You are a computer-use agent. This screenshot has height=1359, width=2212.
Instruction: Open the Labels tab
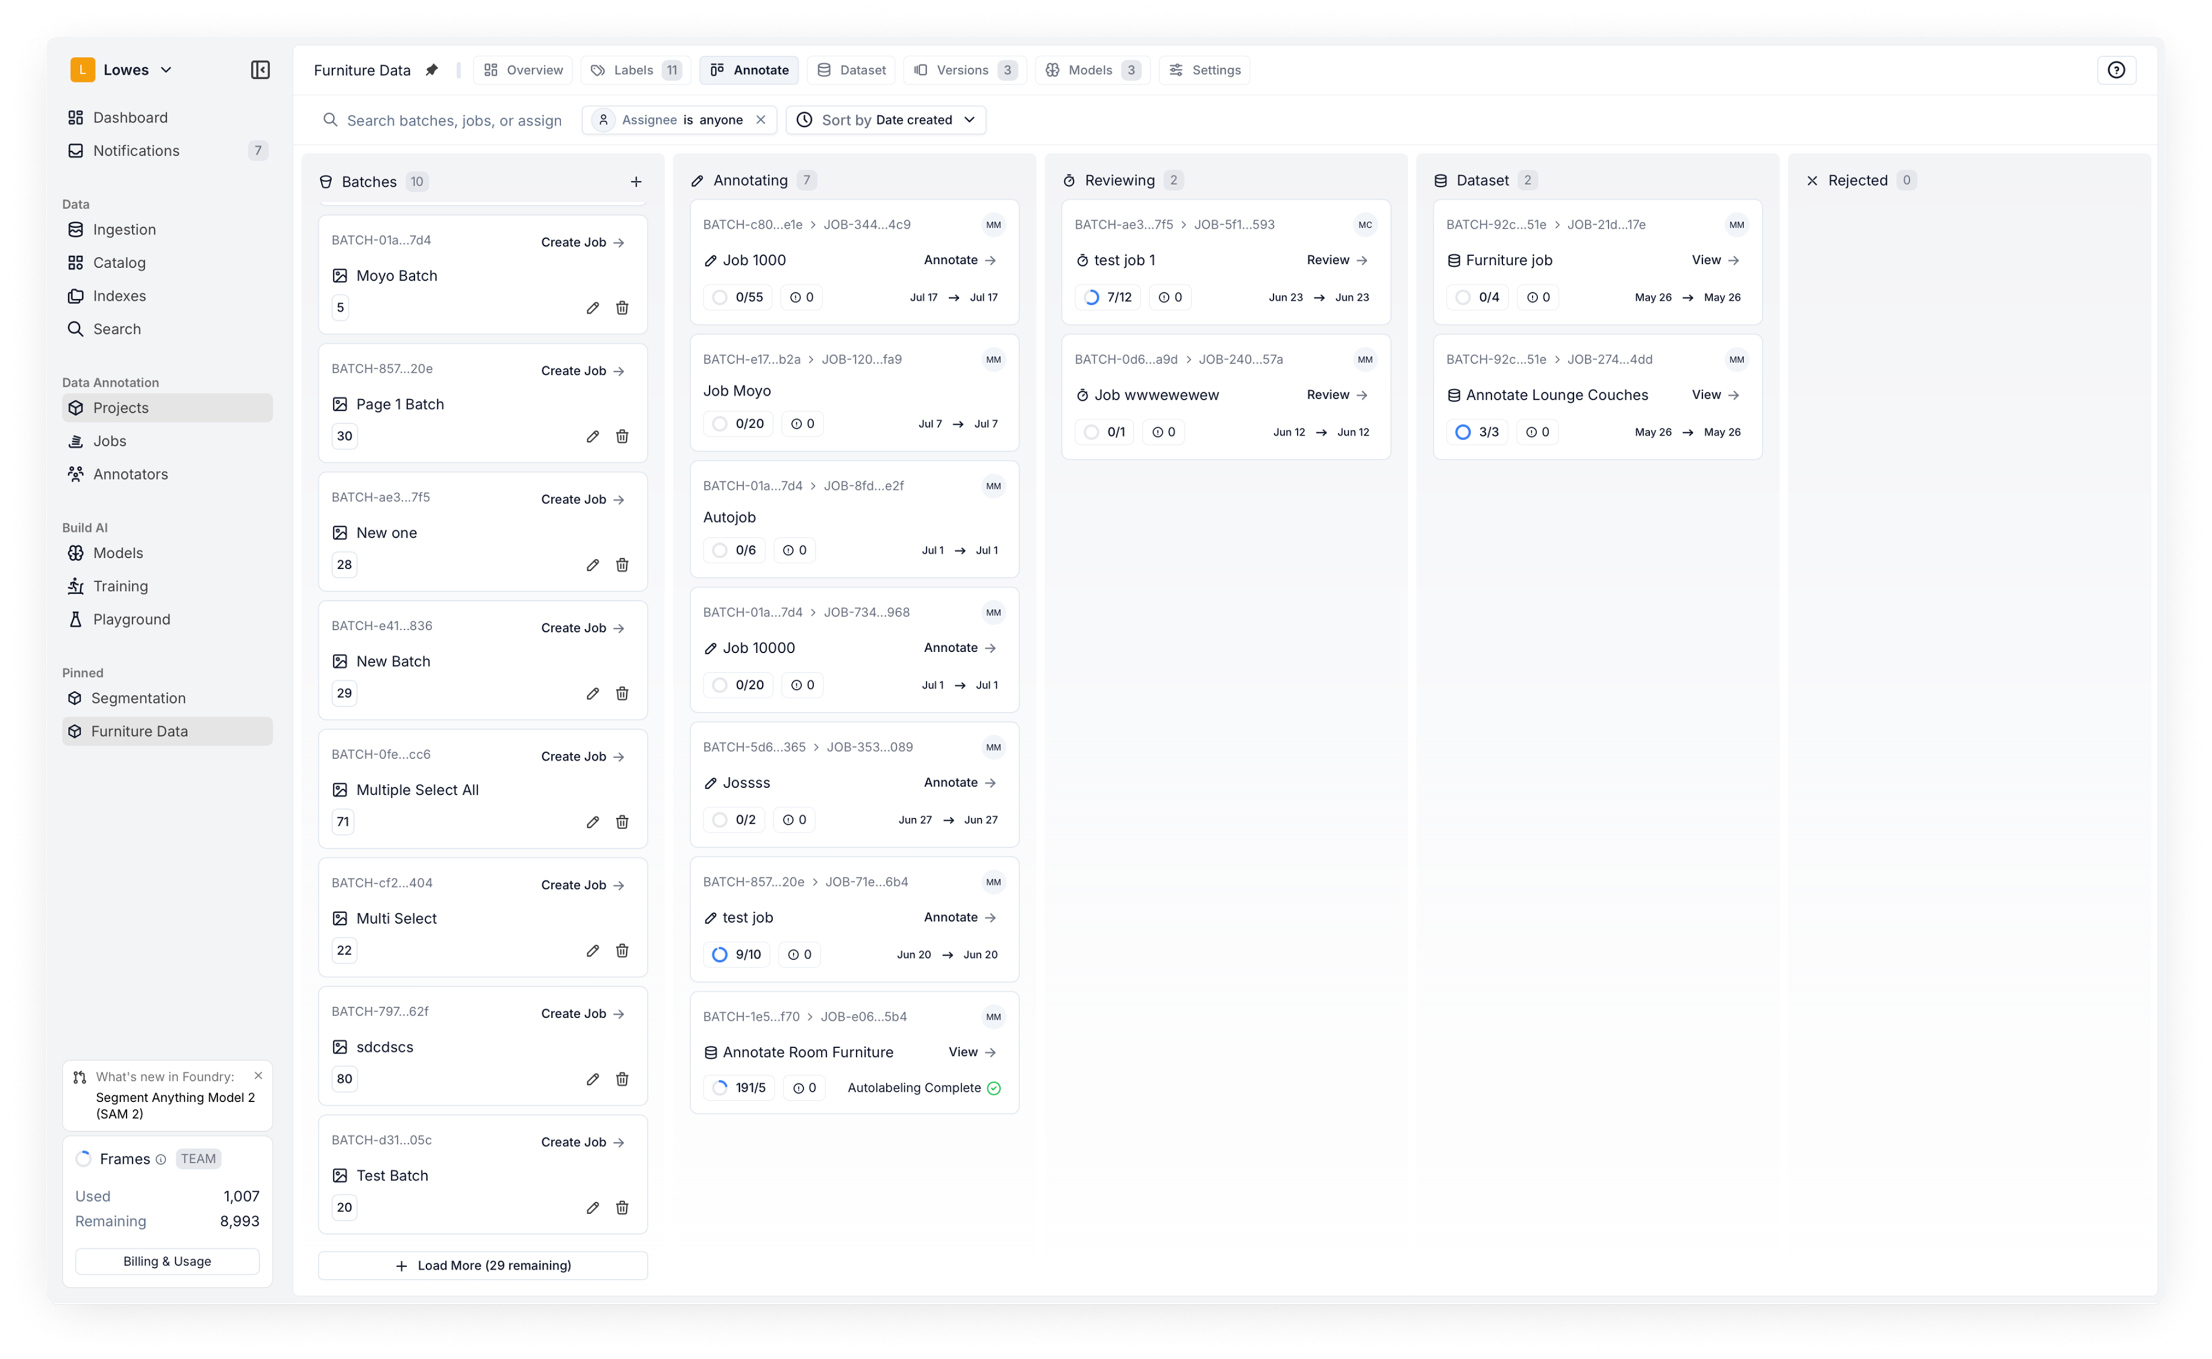coord(635,70)
